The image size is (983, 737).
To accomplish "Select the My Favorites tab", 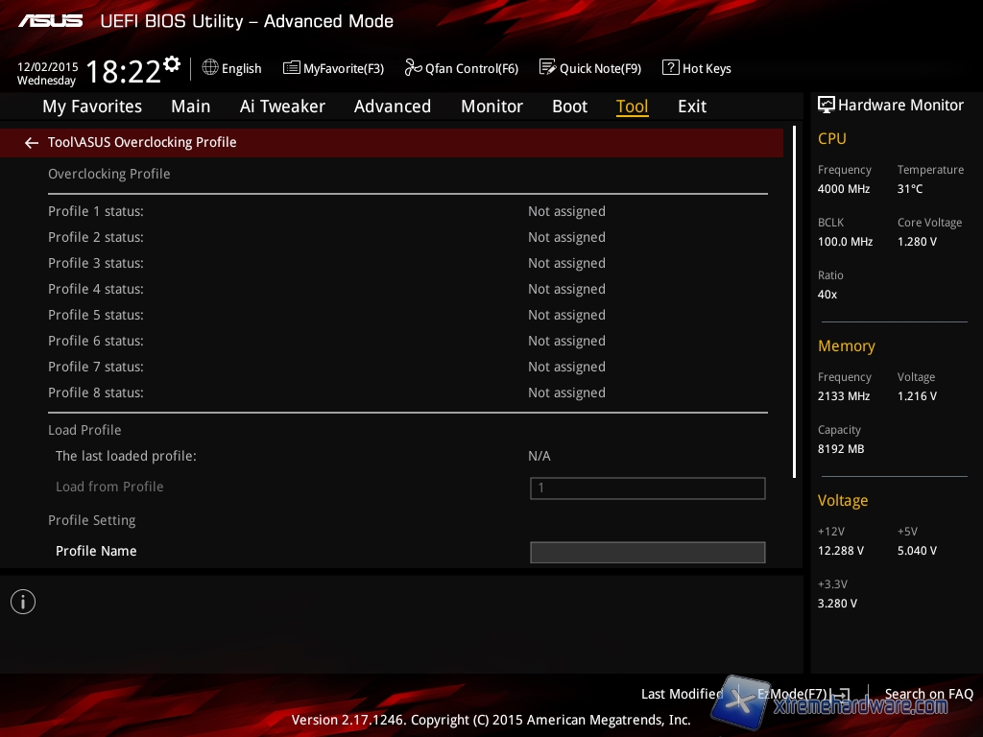I will 92,107.
